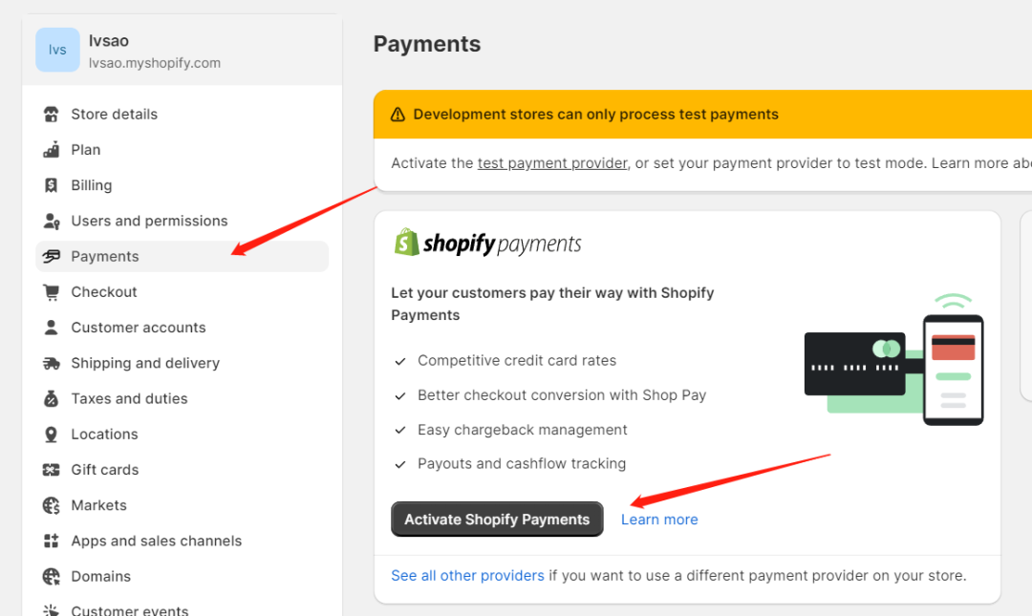Screen dimensions: 1032x616
Task: Click the Shipping and delivery truck icon
Action: click(52, 363)
